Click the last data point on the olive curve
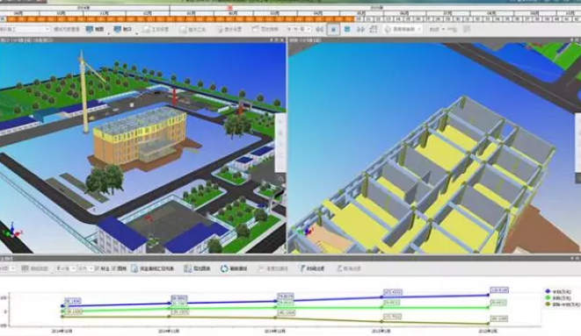 [x=489, y=324]
